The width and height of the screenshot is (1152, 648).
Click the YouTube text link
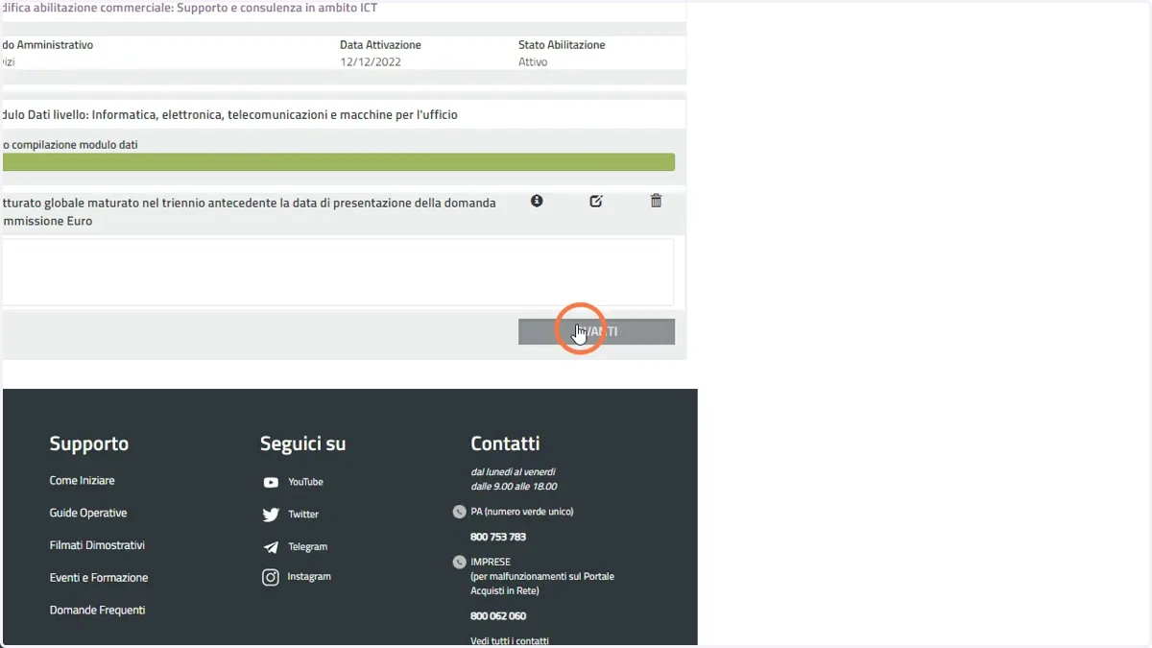(305, 482)
